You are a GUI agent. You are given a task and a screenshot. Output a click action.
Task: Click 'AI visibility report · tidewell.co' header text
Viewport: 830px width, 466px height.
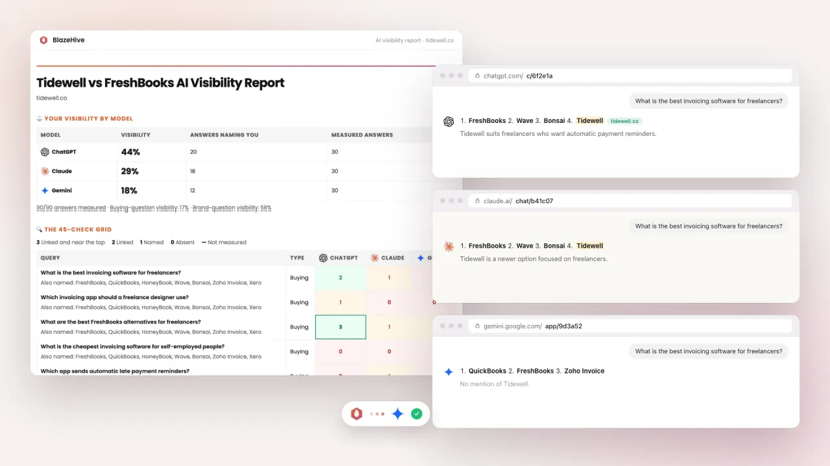(415, 40)
